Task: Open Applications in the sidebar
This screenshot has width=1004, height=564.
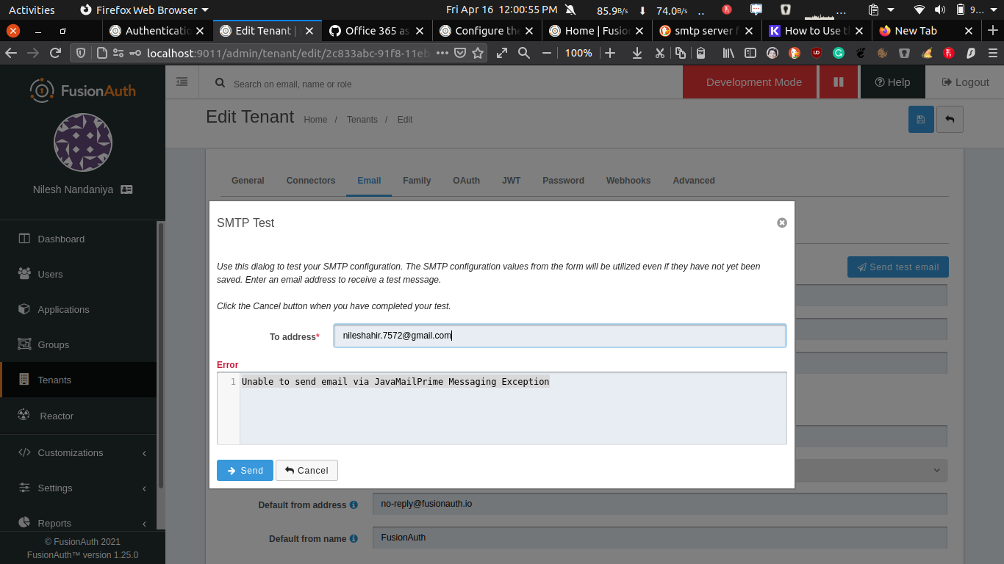Action: pyautogui.click(x=78, y=309)
